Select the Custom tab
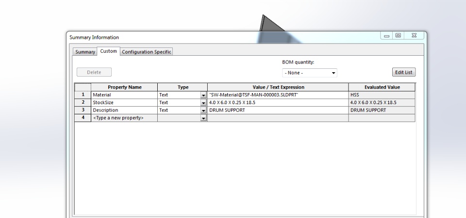 [x=108, y=51]
